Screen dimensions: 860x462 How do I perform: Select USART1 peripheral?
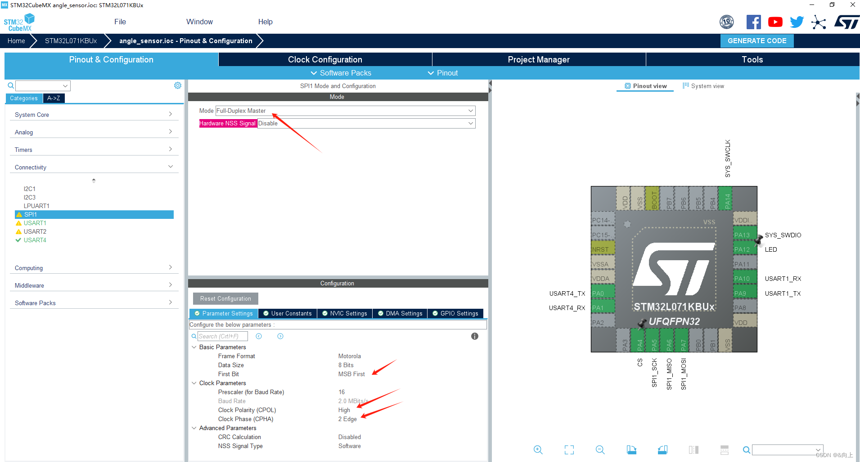point(35,223)
